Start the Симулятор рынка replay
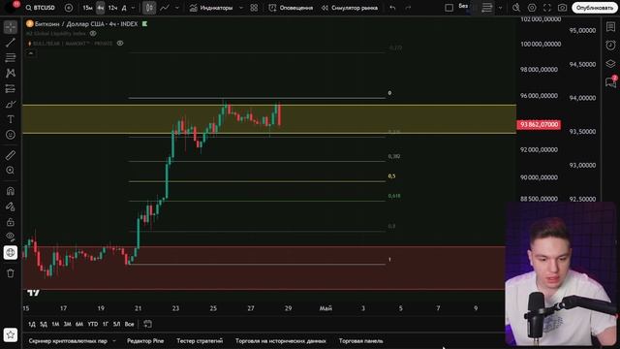The width and height of the screenshot is (620, 349). [350, 8]
